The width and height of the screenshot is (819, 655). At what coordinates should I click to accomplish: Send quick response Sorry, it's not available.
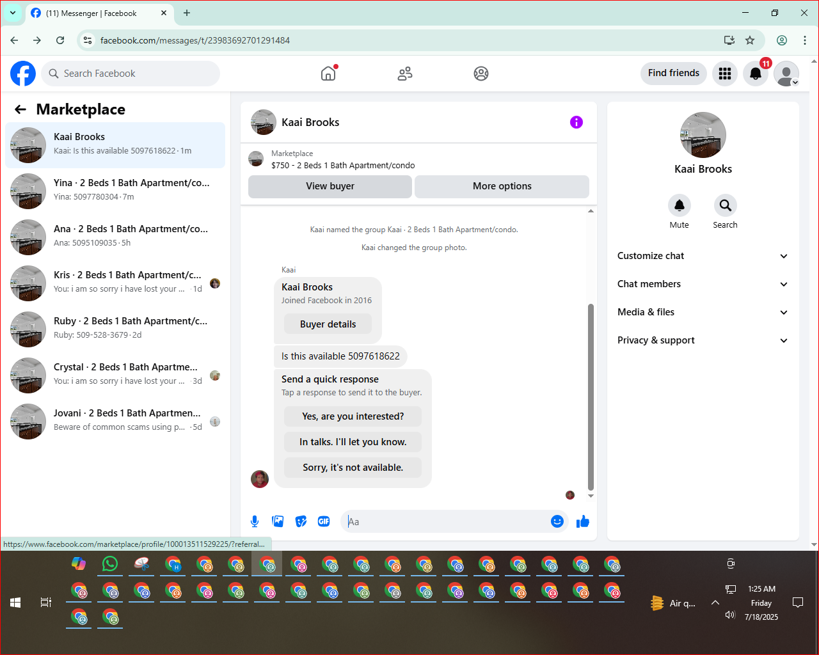click(353, 468)
